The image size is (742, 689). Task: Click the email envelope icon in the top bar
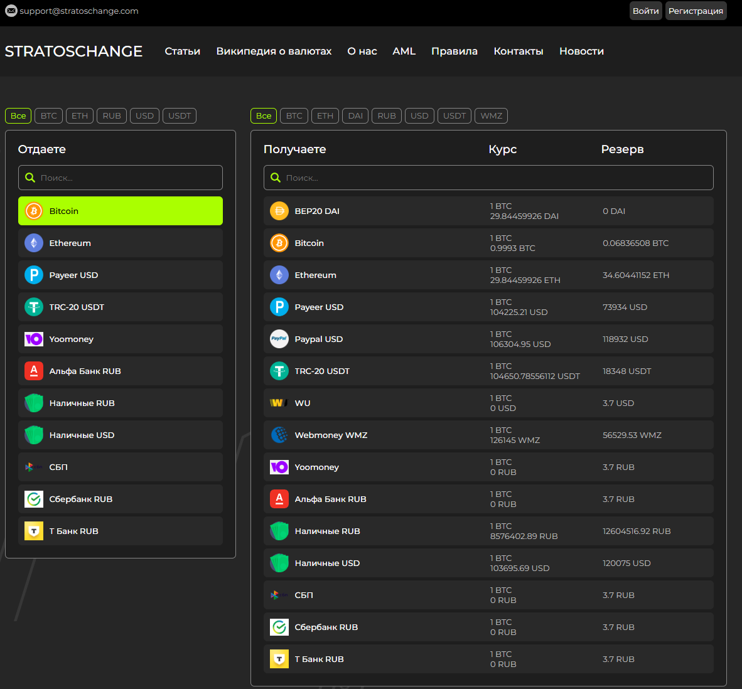pos(11,11)
